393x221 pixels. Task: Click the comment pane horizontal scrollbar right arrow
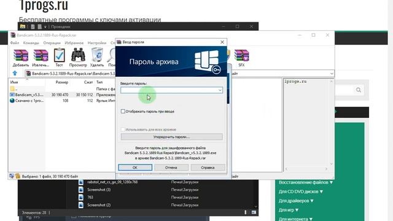coord(326,169)
